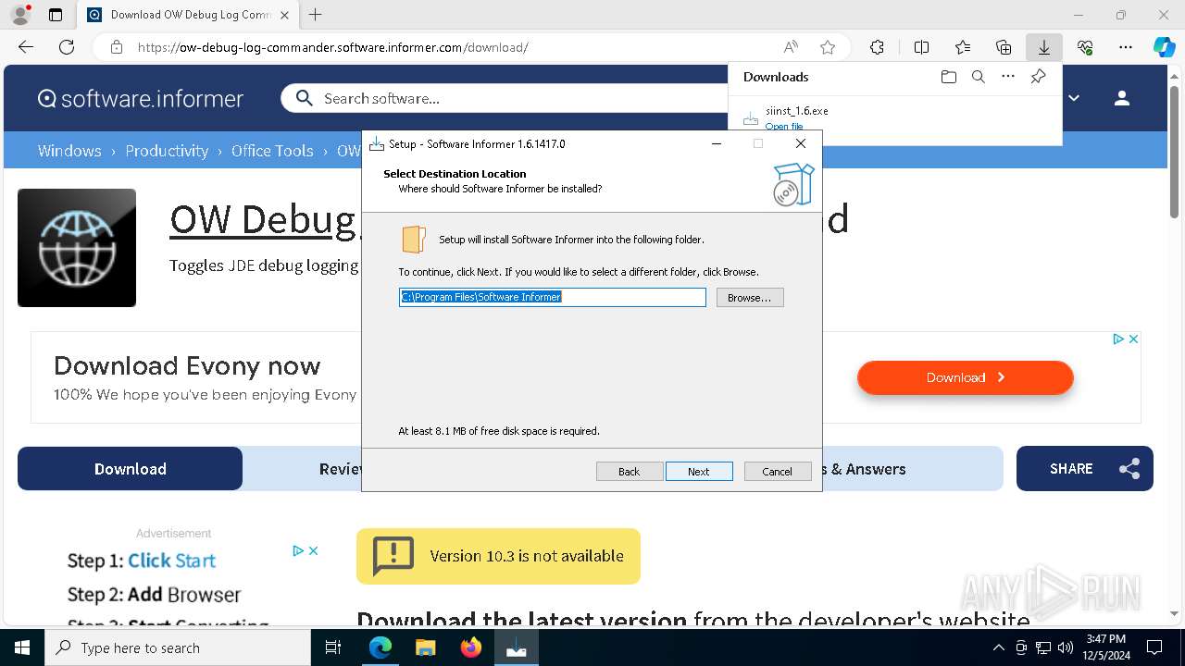Click the installation path input field
This screenshot has height=666, width=1185.
(x=553, y=297)
